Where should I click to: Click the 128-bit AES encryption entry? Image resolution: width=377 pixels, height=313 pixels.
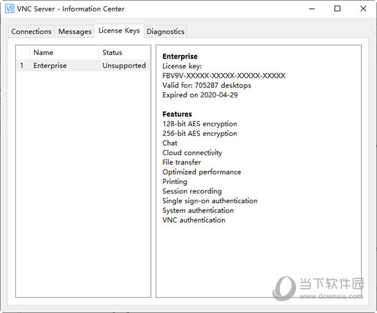point(200,124)
